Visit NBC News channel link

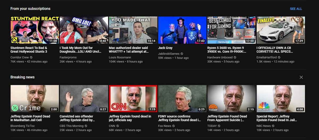(x=264, y=126)
